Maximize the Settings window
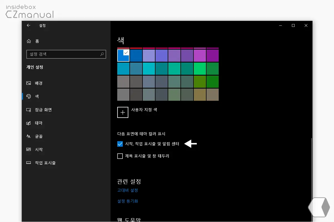The height and width of the screenshot is (222, 334). coord(293,25)
